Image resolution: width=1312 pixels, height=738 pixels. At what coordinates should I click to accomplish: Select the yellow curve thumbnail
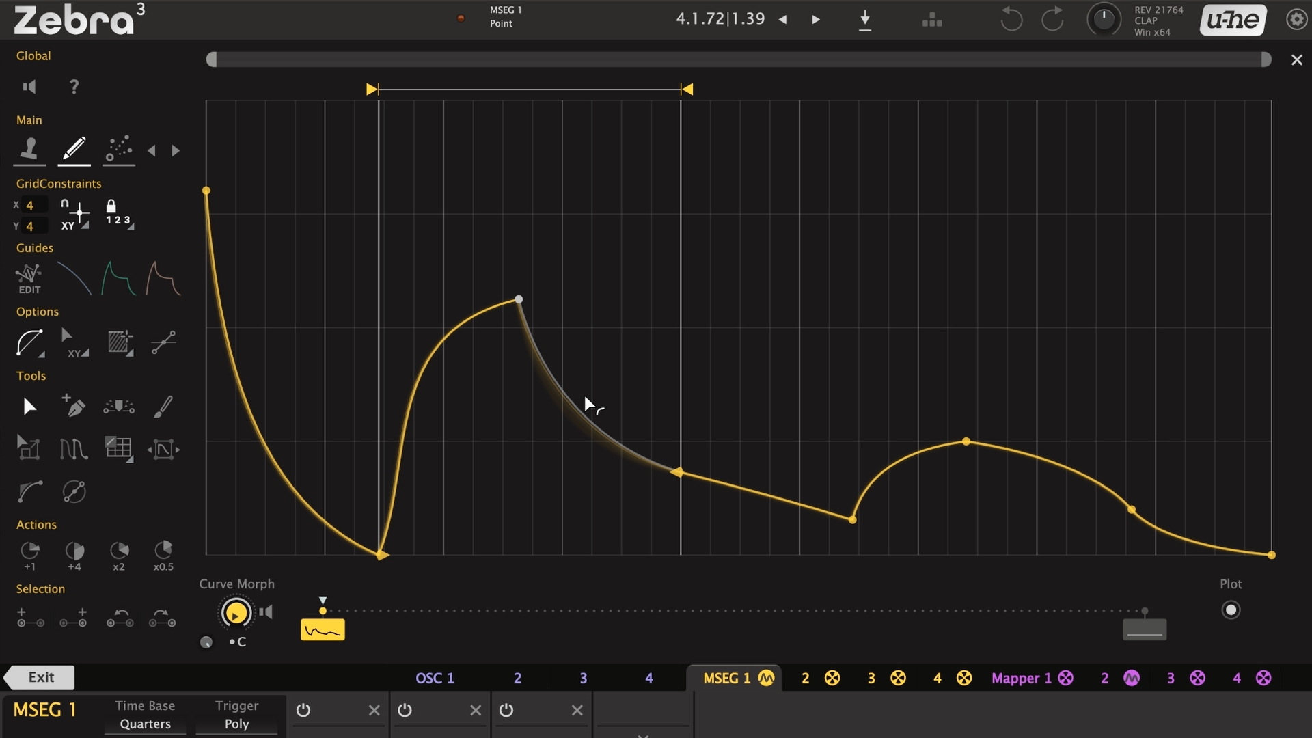click(323, 629)
